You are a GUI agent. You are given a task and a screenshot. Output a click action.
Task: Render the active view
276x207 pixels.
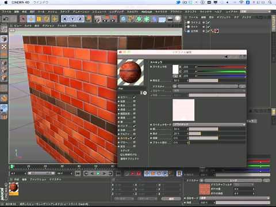(98, 19)
